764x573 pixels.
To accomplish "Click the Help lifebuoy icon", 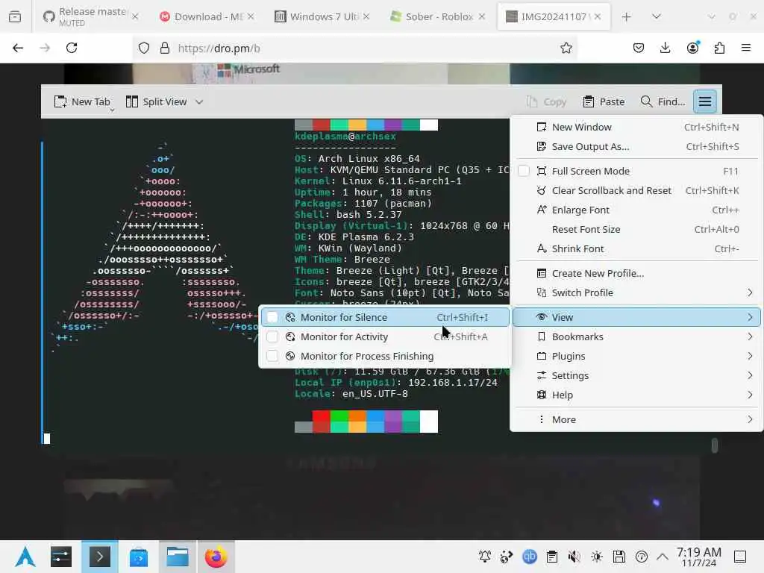I will [x=542, y=395].
